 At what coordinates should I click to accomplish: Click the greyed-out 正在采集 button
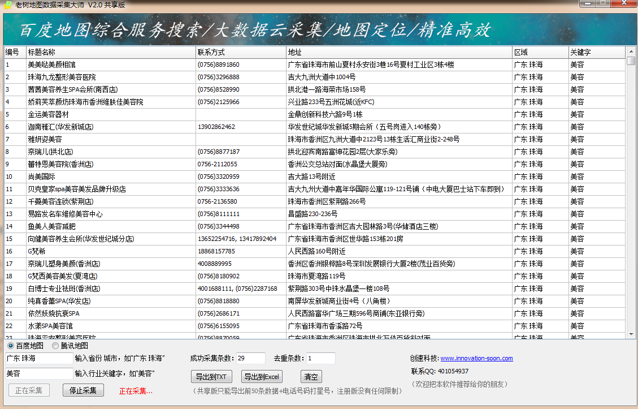29,390
